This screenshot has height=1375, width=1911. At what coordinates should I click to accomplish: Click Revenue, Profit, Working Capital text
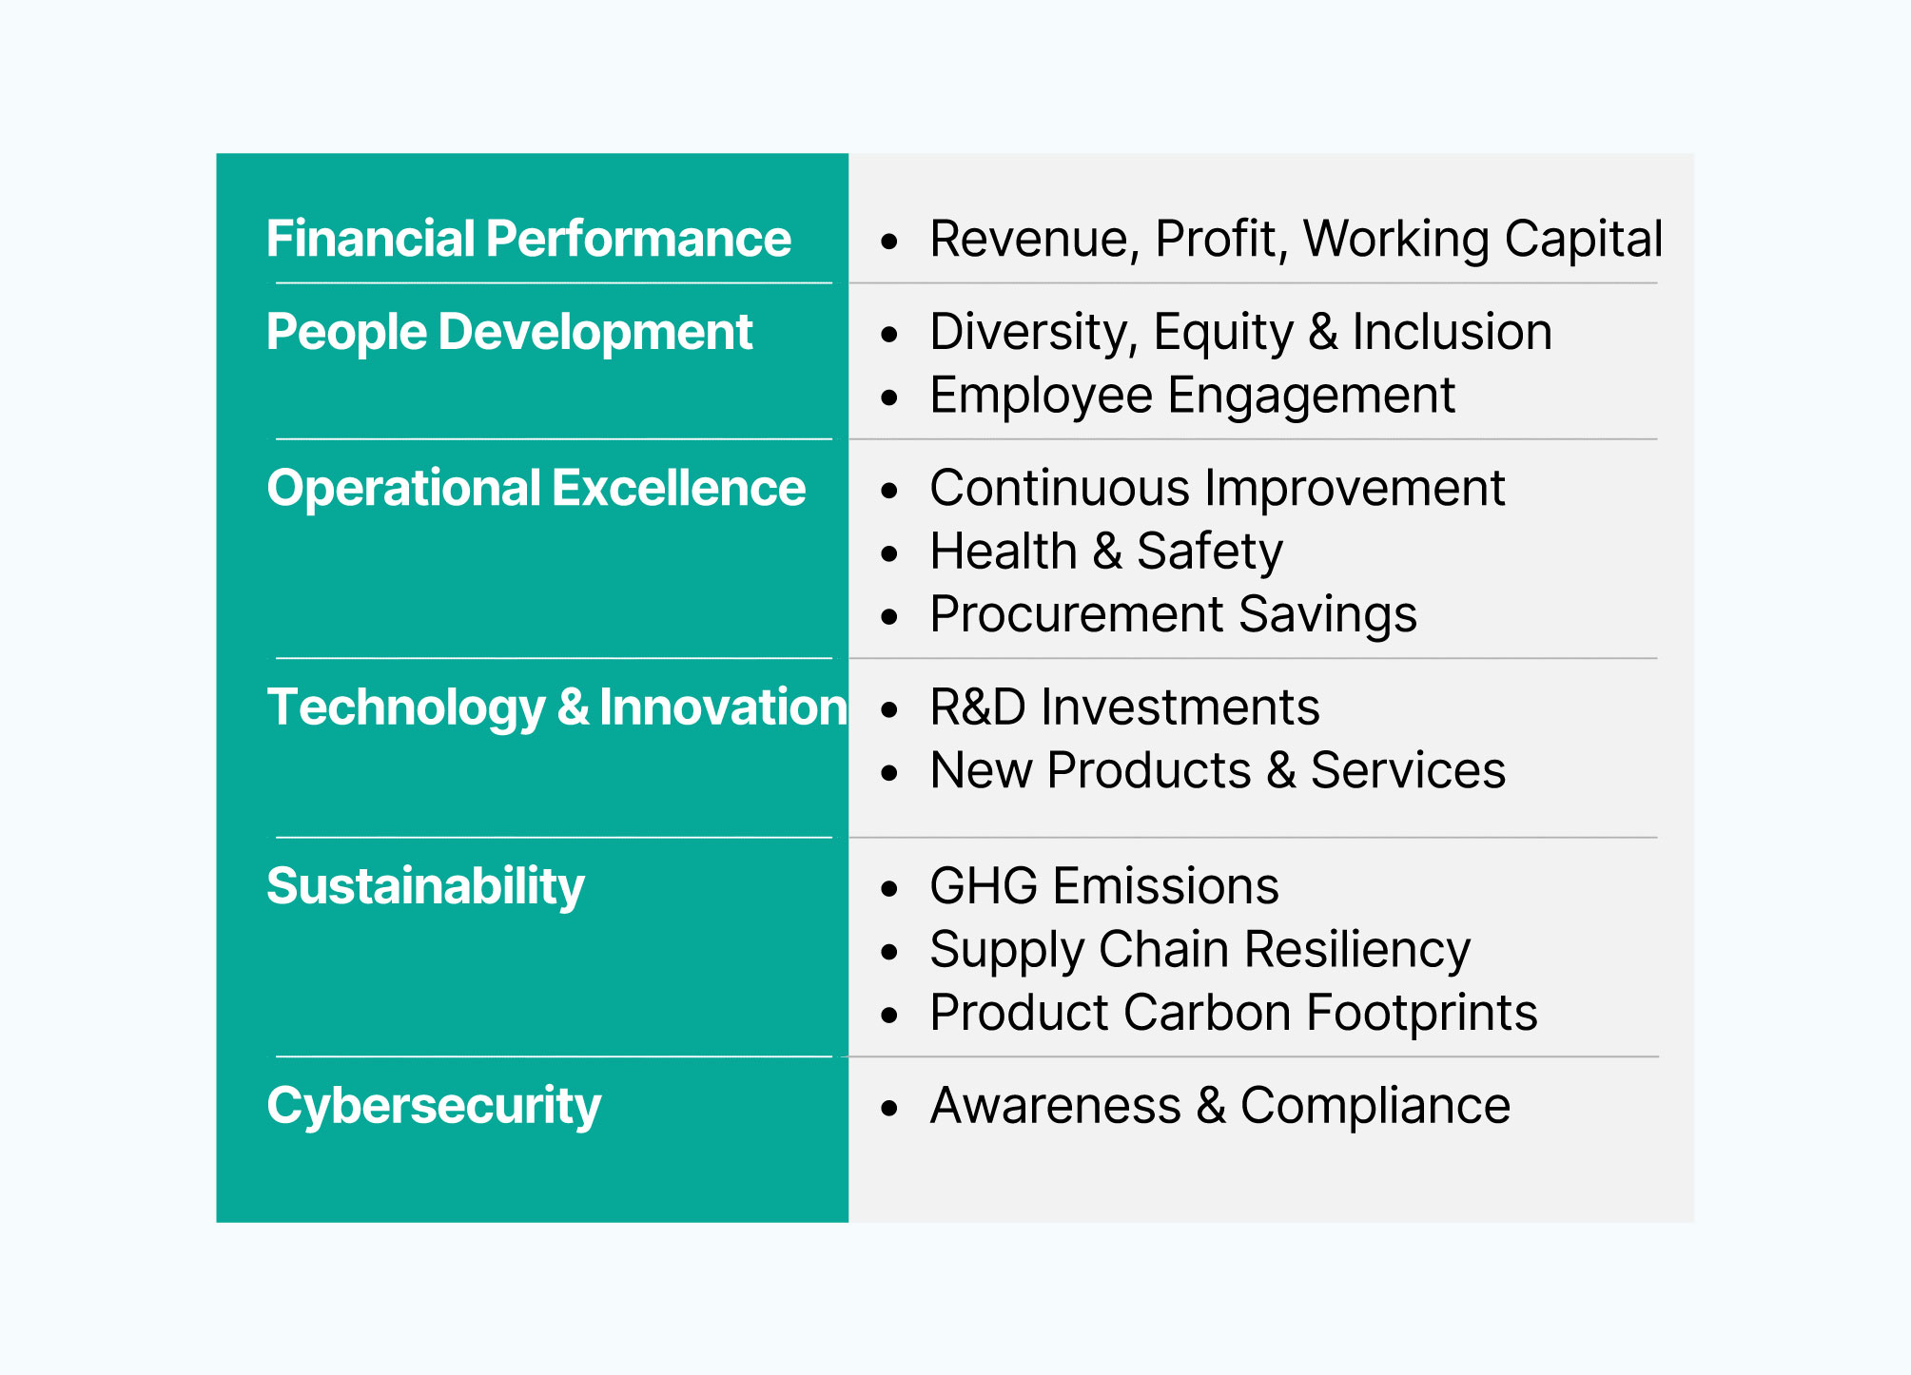(1296, 239)
